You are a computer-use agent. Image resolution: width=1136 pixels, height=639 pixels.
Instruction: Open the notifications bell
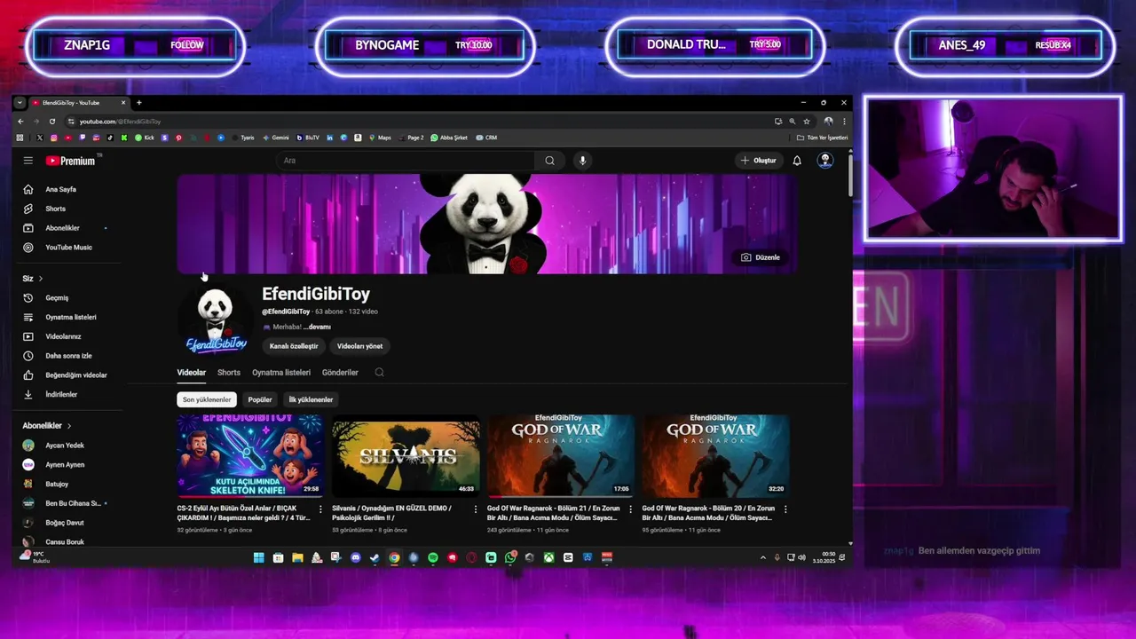pyautogui.click(x=797, y=161)
